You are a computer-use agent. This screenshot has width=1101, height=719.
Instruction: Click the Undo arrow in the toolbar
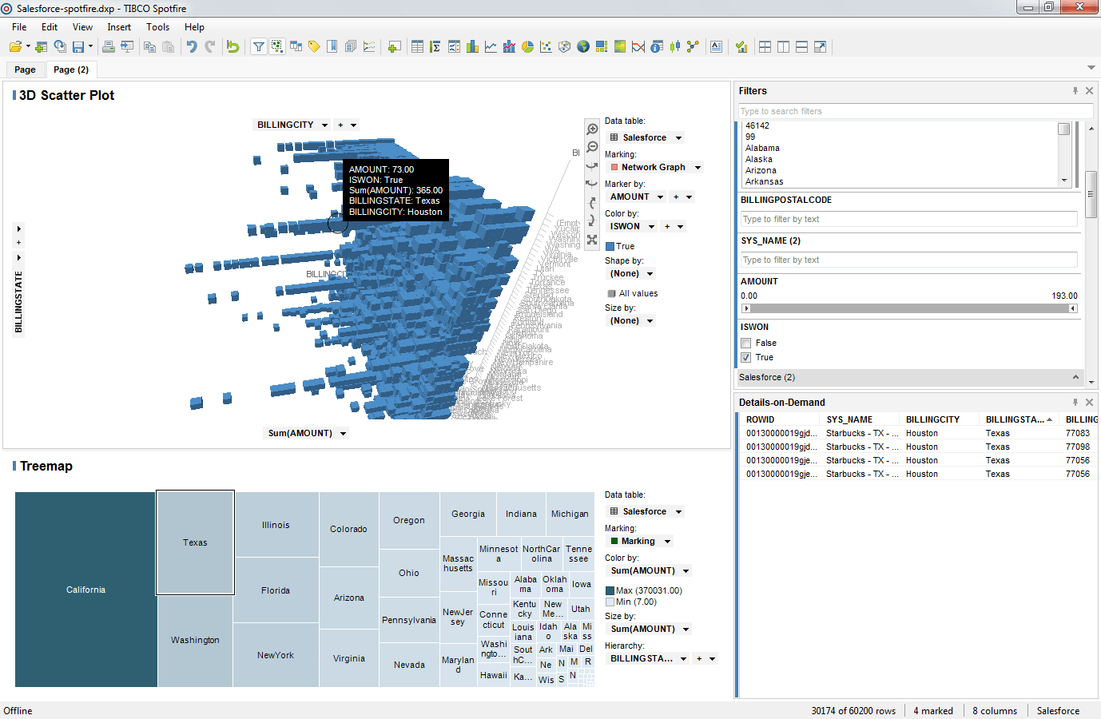pos(192,47)
